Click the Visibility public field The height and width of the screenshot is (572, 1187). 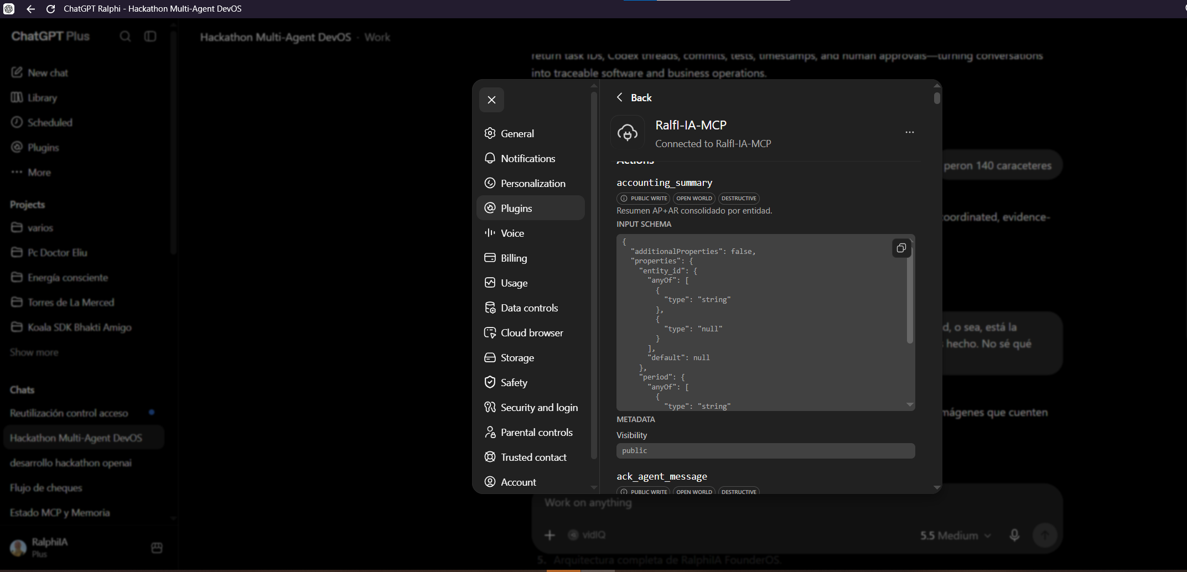coord(765,451)
